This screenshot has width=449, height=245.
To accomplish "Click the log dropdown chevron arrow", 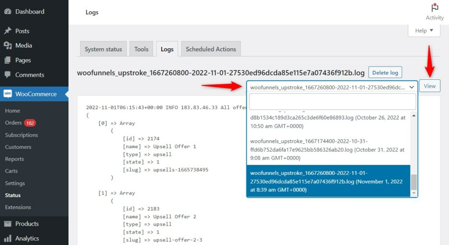I will point(411,87).
